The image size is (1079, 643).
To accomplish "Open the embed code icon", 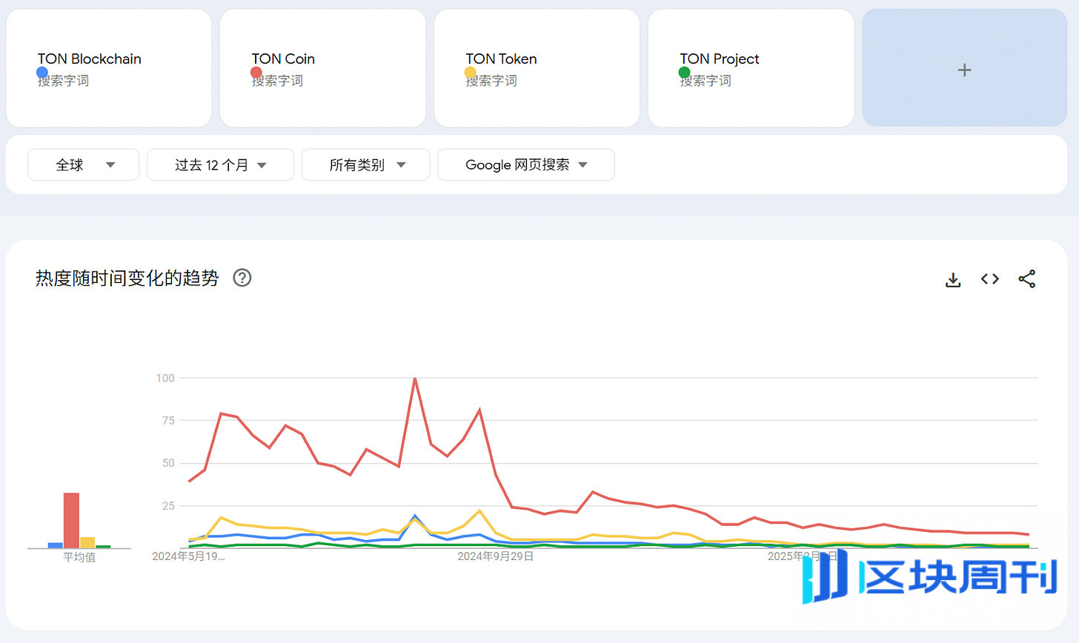I will (x=990, y=279).
